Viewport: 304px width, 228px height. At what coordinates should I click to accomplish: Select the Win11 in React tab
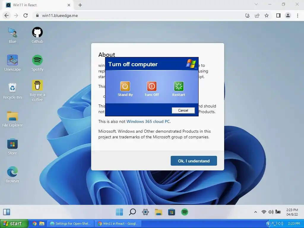click(x=38, y=5)
